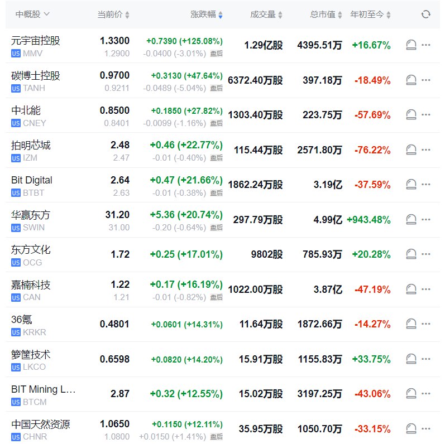Sort by 年初至今 column

pos(370,15)
